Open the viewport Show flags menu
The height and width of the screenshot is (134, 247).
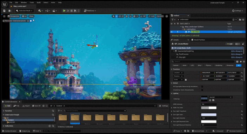coord(31,16)
